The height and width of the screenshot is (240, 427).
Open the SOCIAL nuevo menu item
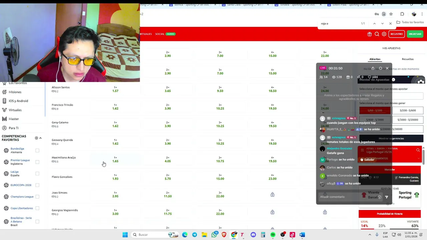pyautogui.click(x=165, y=34)
